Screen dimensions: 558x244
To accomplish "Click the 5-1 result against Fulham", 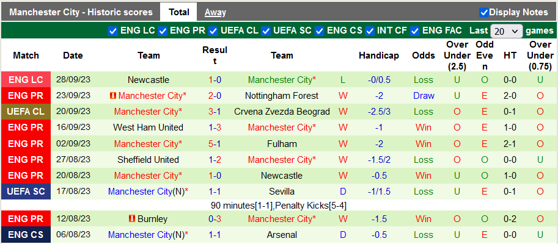I will pyautogui.click(x=215, y=144).
